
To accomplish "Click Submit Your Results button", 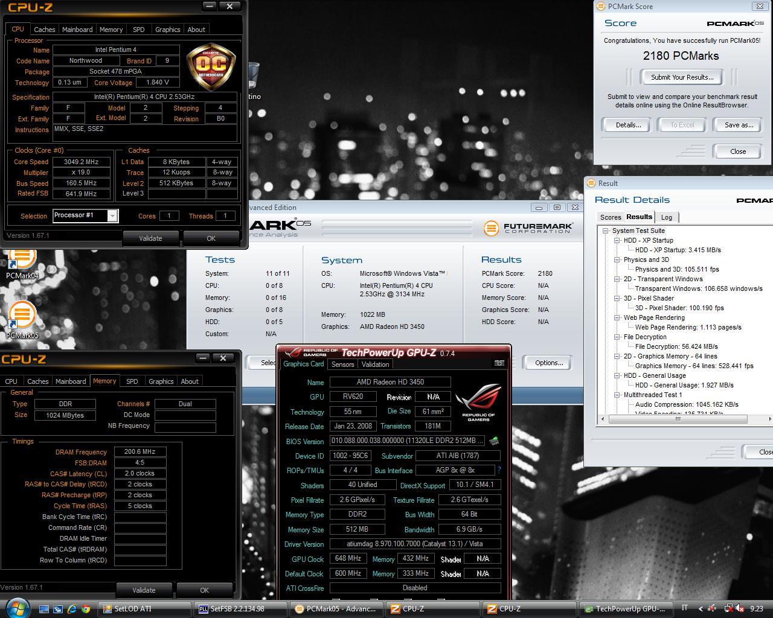I will (x=682, y=77).
